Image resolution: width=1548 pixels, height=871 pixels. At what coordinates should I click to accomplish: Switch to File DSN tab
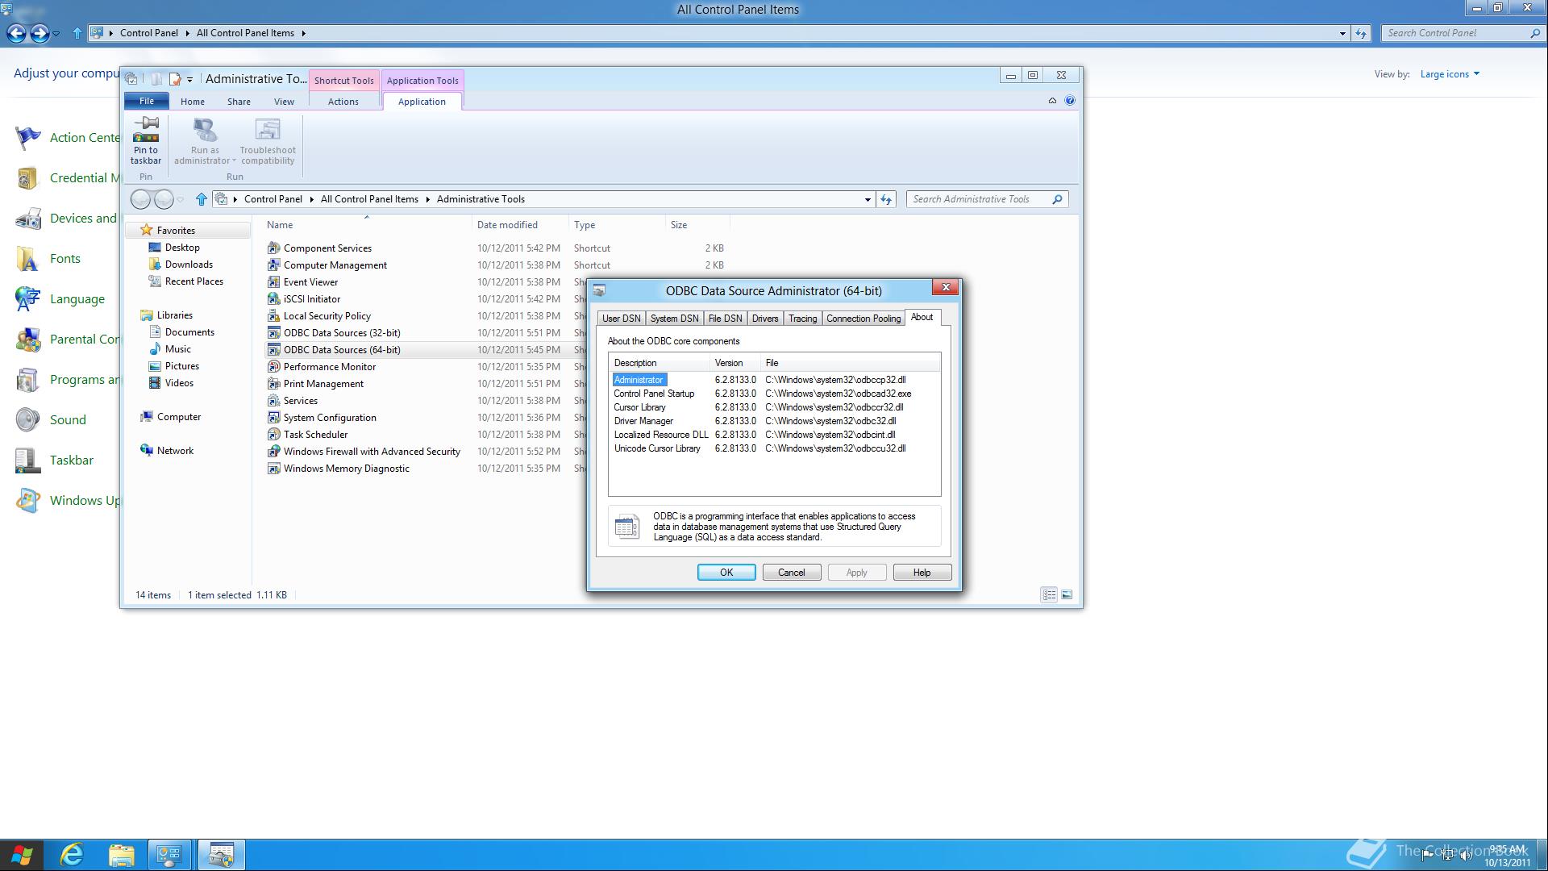[x=725, y=319]
